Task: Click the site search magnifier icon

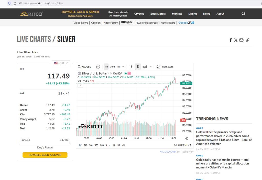Action: (243, 14)
